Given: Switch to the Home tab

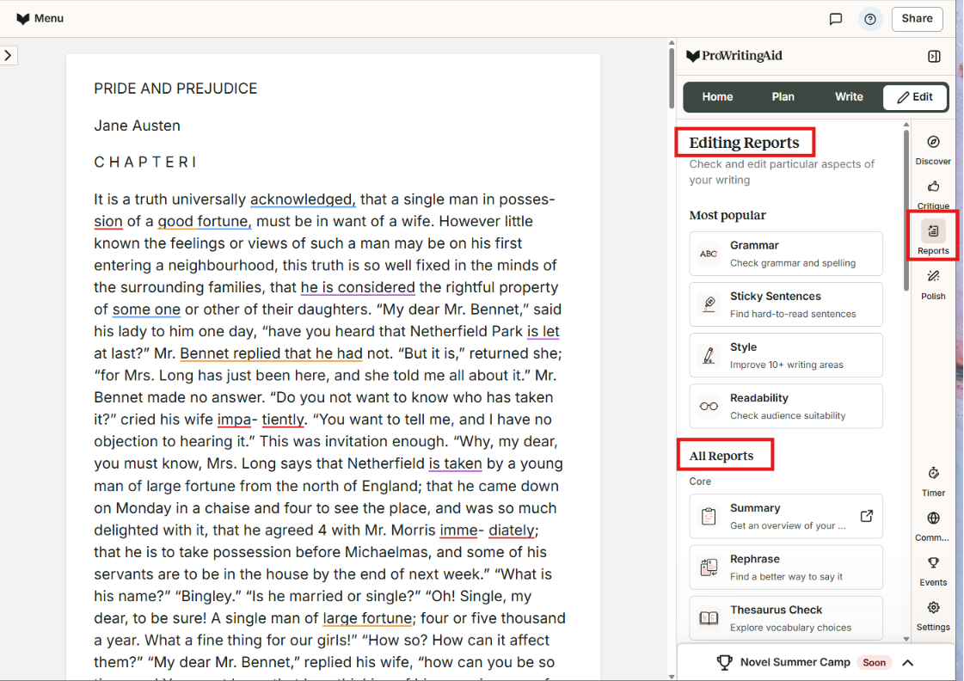Looking at the screenshot, I should point(717,97).
